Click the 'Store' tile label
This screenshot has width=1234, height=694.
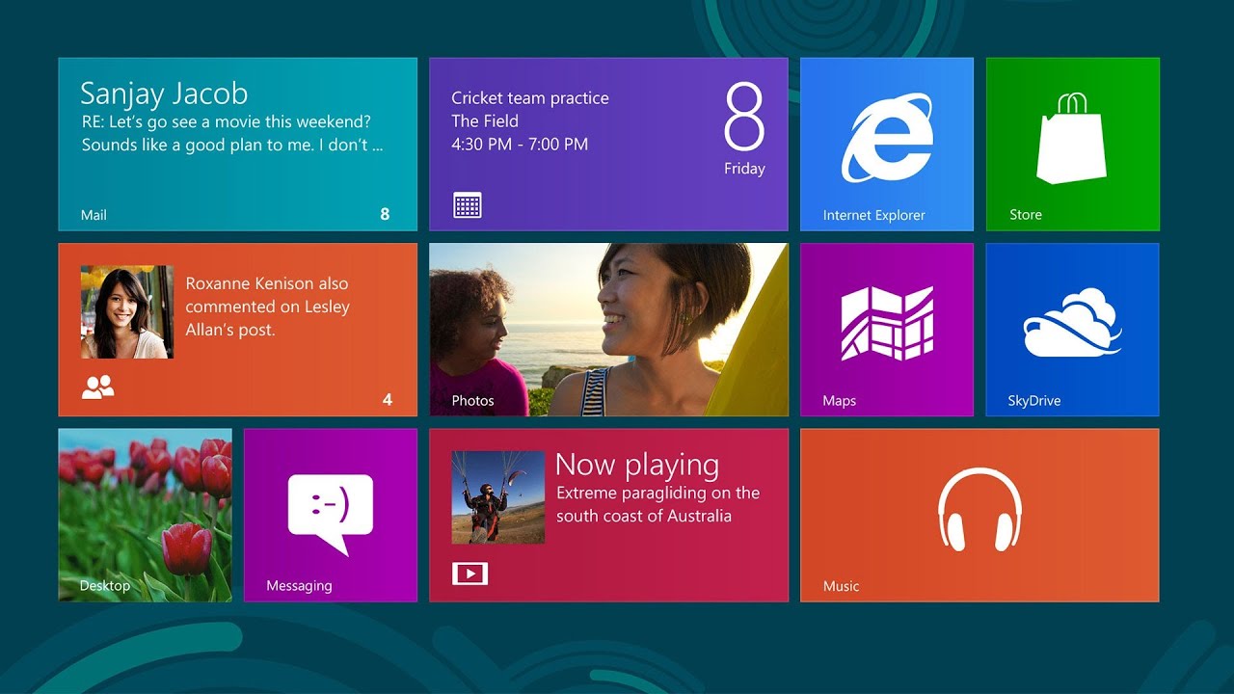(1026, 215)
